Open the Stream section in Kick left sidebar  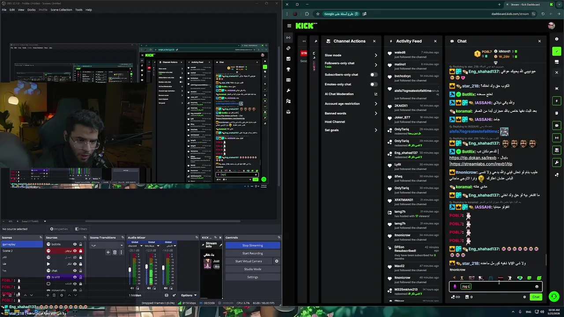point(288,37)
